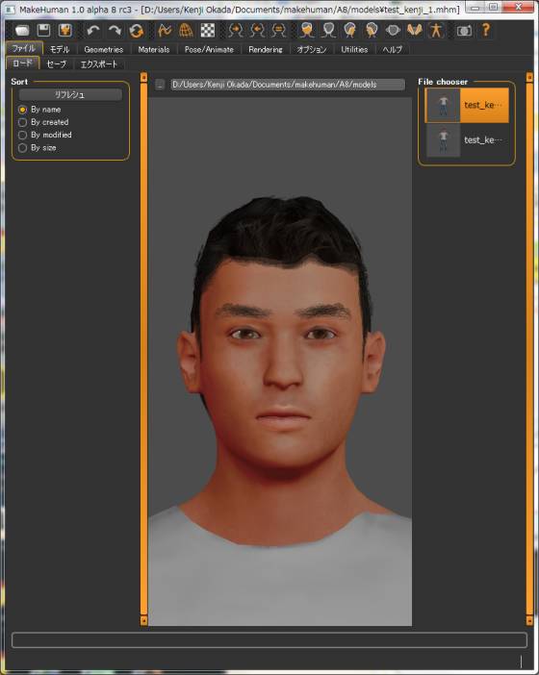Select the highlighted test_ke model thumbnail

467,106
